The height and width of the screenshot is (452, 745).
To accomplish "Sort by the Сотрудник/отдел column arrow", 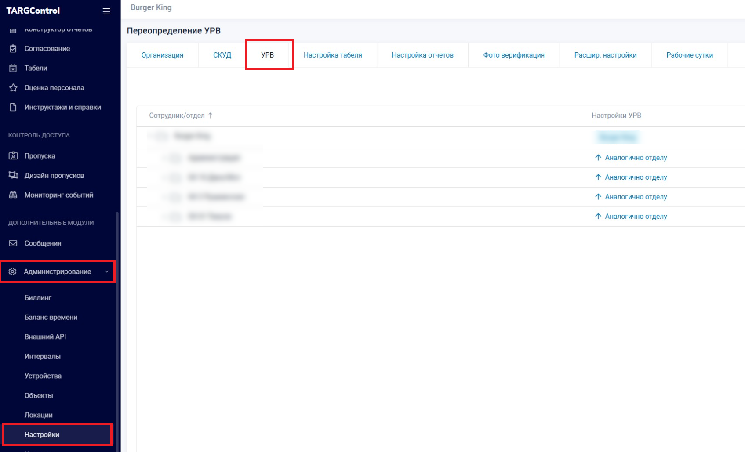I will [210, 116].
